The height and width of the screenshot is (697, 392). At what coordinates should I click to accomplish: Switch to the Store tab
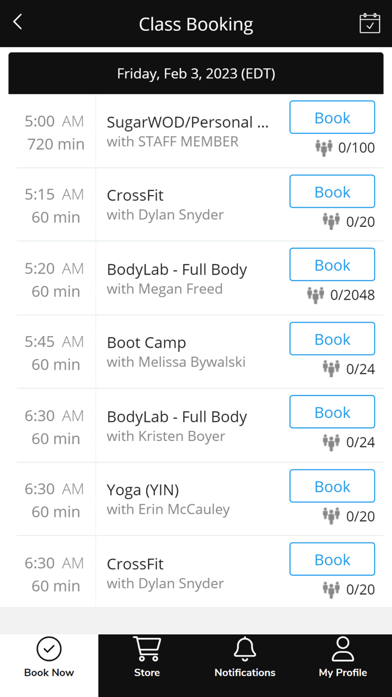click(147, 666)
